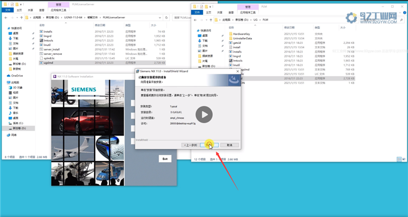Open recent locations dropdown in PLMLicenseServer window
This screenshot has height=217, width=408.
point(17,18)
